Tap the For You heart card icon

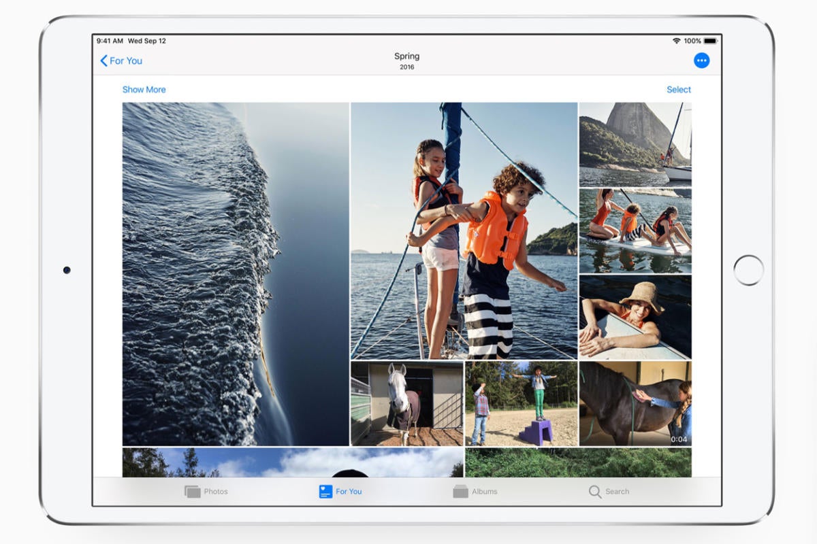(325, 491)
